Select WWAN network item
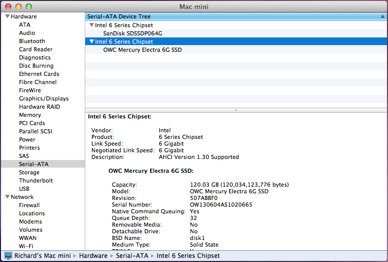 (28, 238)
